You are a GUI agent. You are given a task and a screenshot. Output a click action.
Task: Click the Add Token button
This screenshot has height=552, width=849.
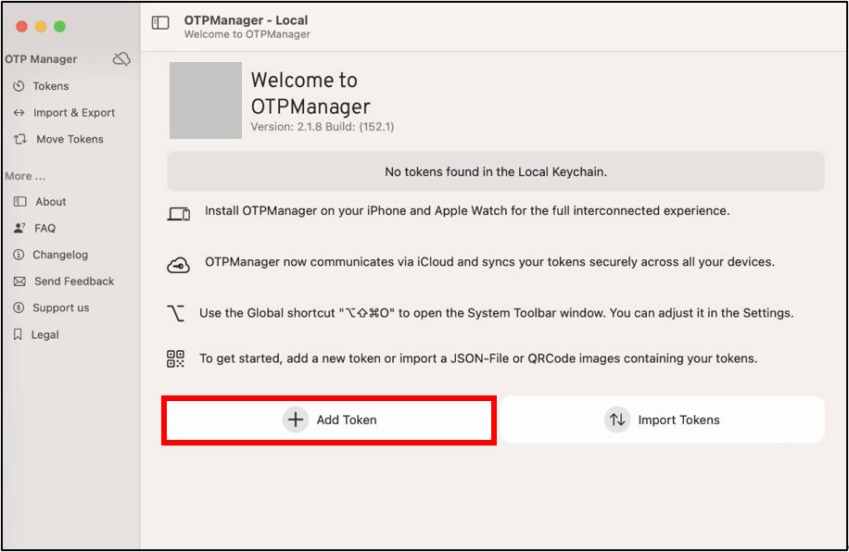(x=329, y=420)
